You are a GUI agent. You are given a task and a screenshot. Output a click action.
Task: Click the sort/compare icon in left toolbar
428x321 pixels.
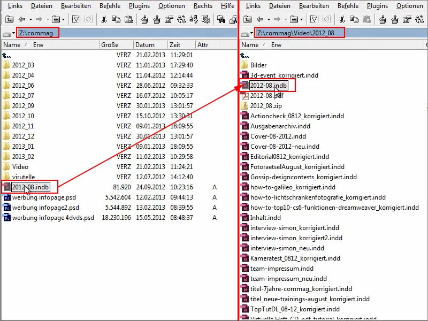pos(194,19)
